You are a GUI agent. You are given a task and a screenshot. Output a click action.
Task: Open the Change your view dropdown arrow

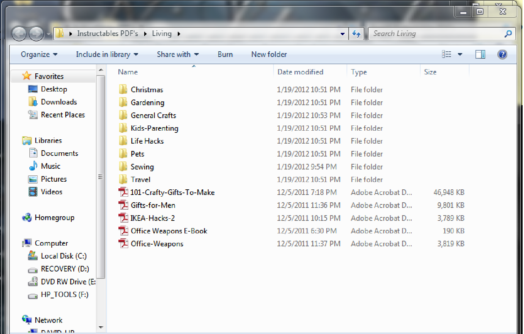[x=460, y=54]
